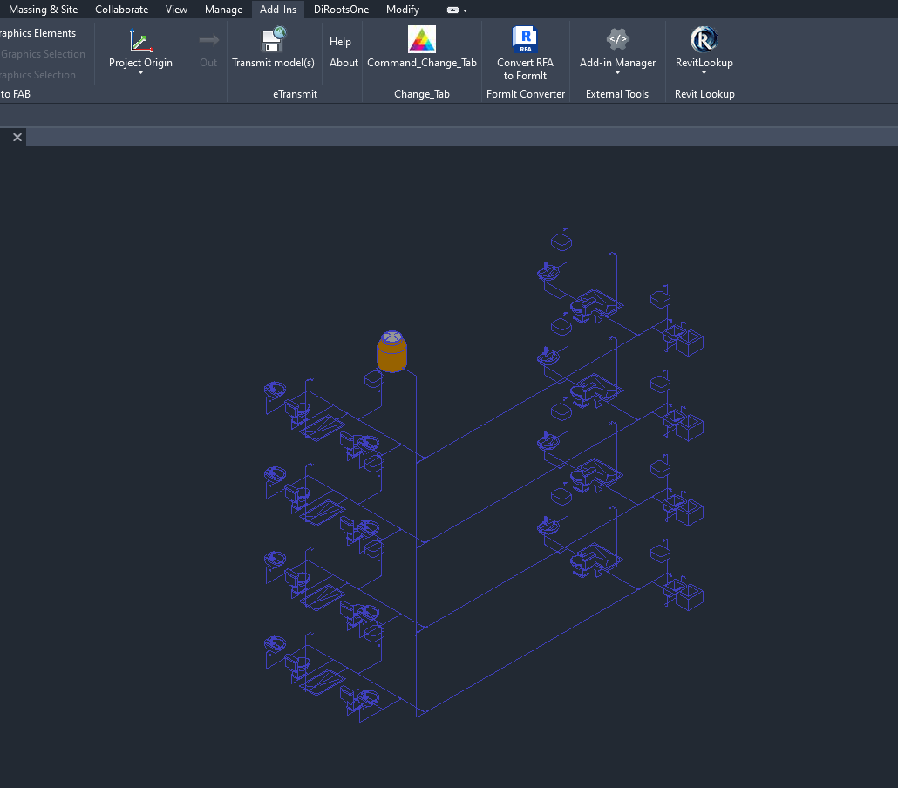The height and width of the screenshot is (788, 898).
Task: Open the DiRootsOne ribbon tab
Action: [341, 9]
